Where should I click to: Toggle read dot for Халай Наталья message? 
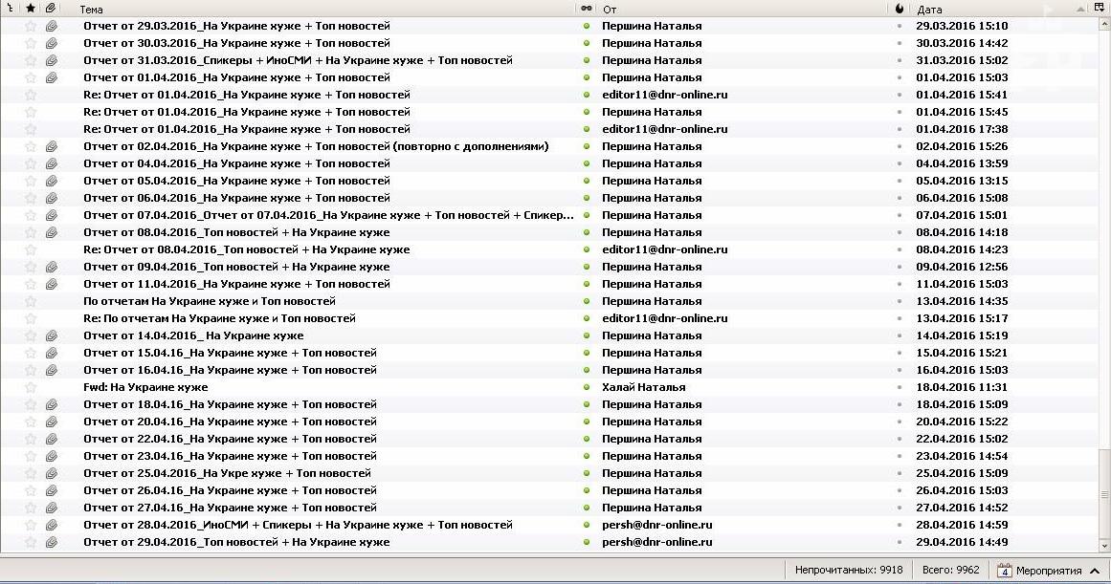click(586, 387)
